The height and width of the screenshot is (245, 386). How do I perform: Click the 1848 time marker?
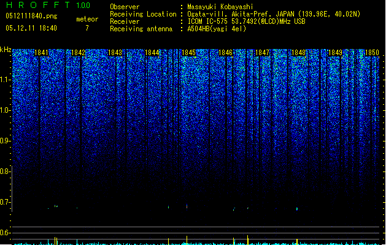point(298,53)
